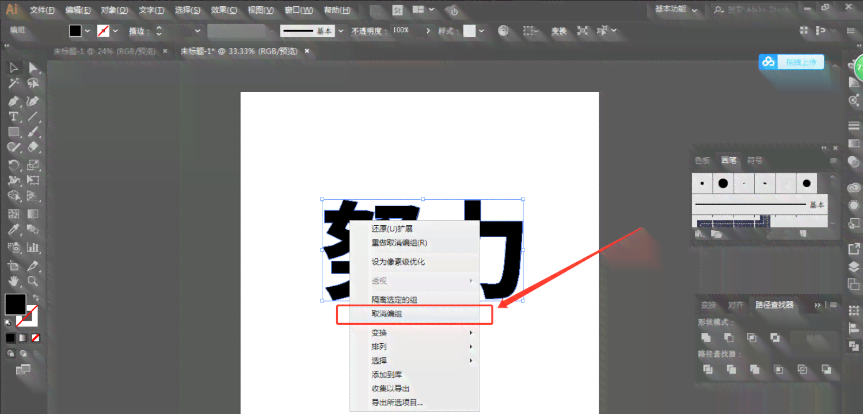Select the Zoom tool
Screen dimensions: 863x414
[33, 281]
